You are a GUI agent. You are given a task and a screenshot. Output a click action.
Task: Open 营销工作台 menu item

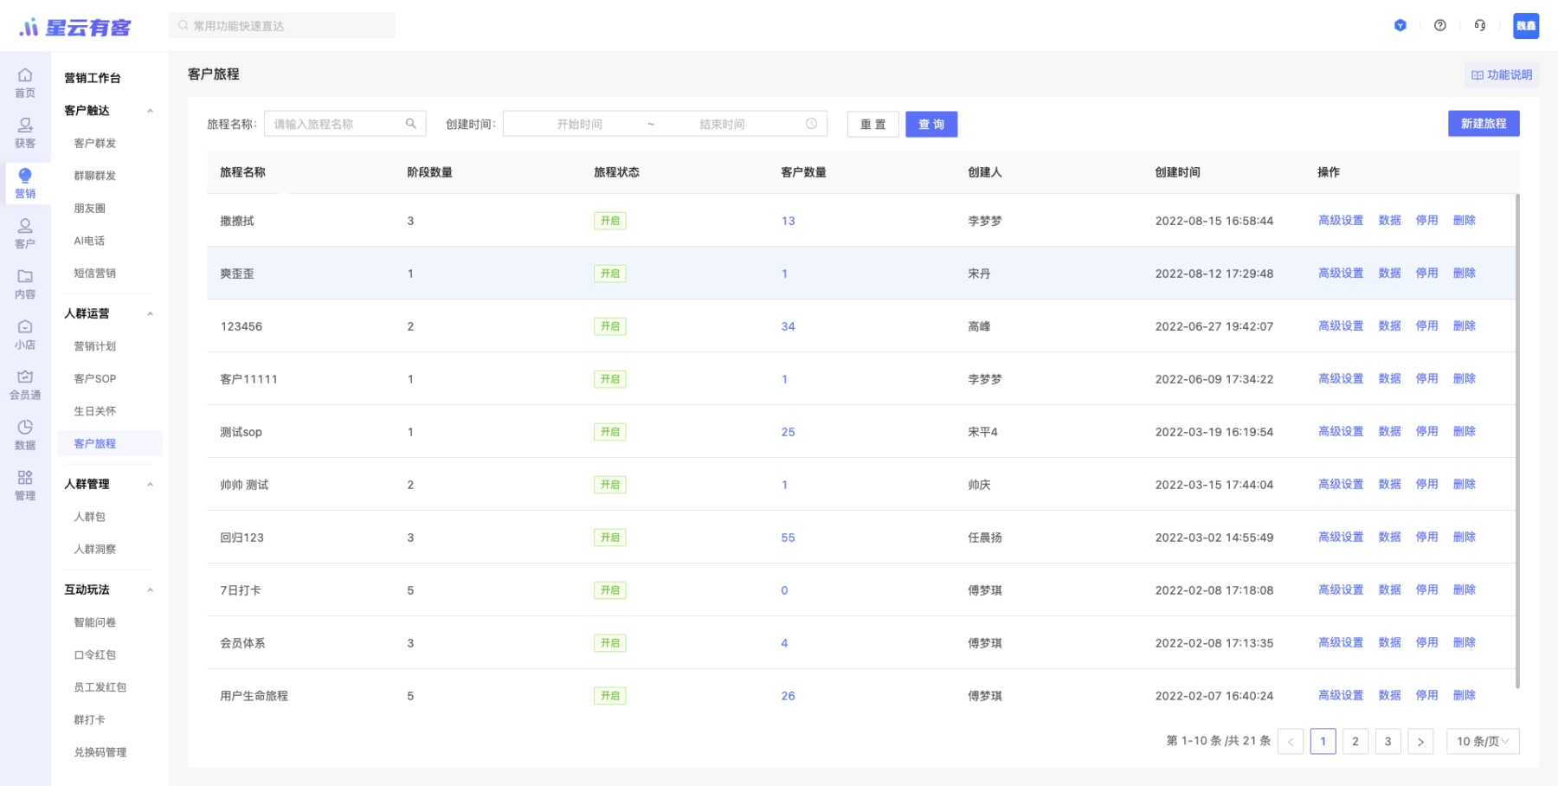pos(93,78)
